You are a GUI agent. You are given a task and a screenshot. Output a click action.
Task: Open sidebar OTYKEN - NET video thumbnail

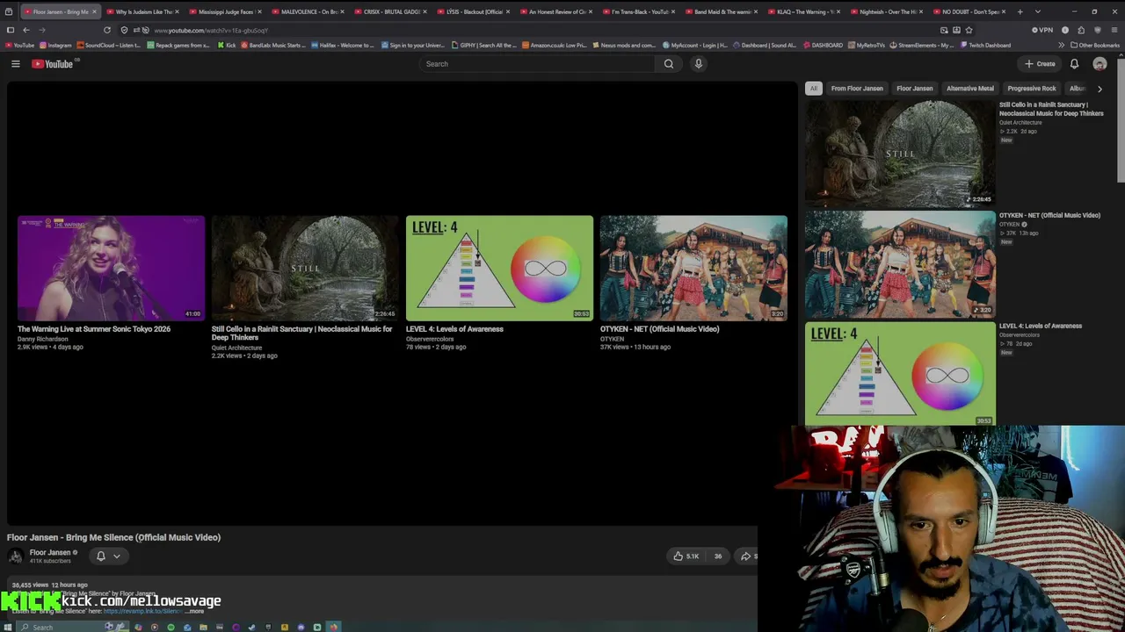click(x=900, y=263)
